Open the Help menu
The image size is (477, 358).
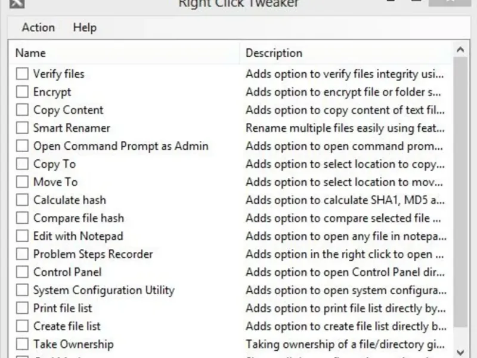click(85, 27)
